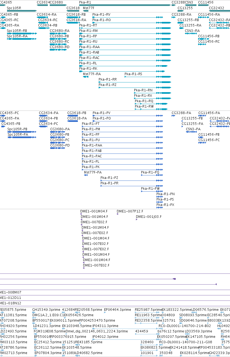The height and width of the screenshot is (357, 230).
Task: Open transcript Pka-R1-RS
Action: point(133,74)
